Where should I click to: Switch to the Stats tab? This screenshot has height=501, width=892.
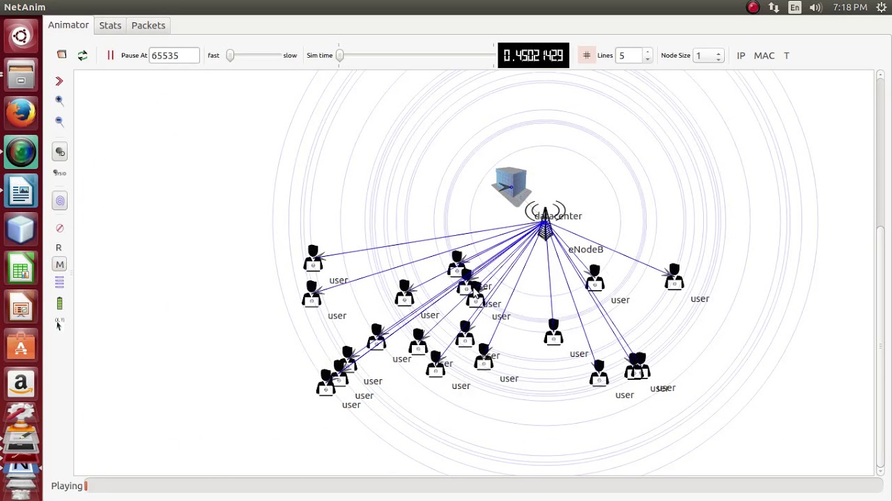click(x=110, y=25)
